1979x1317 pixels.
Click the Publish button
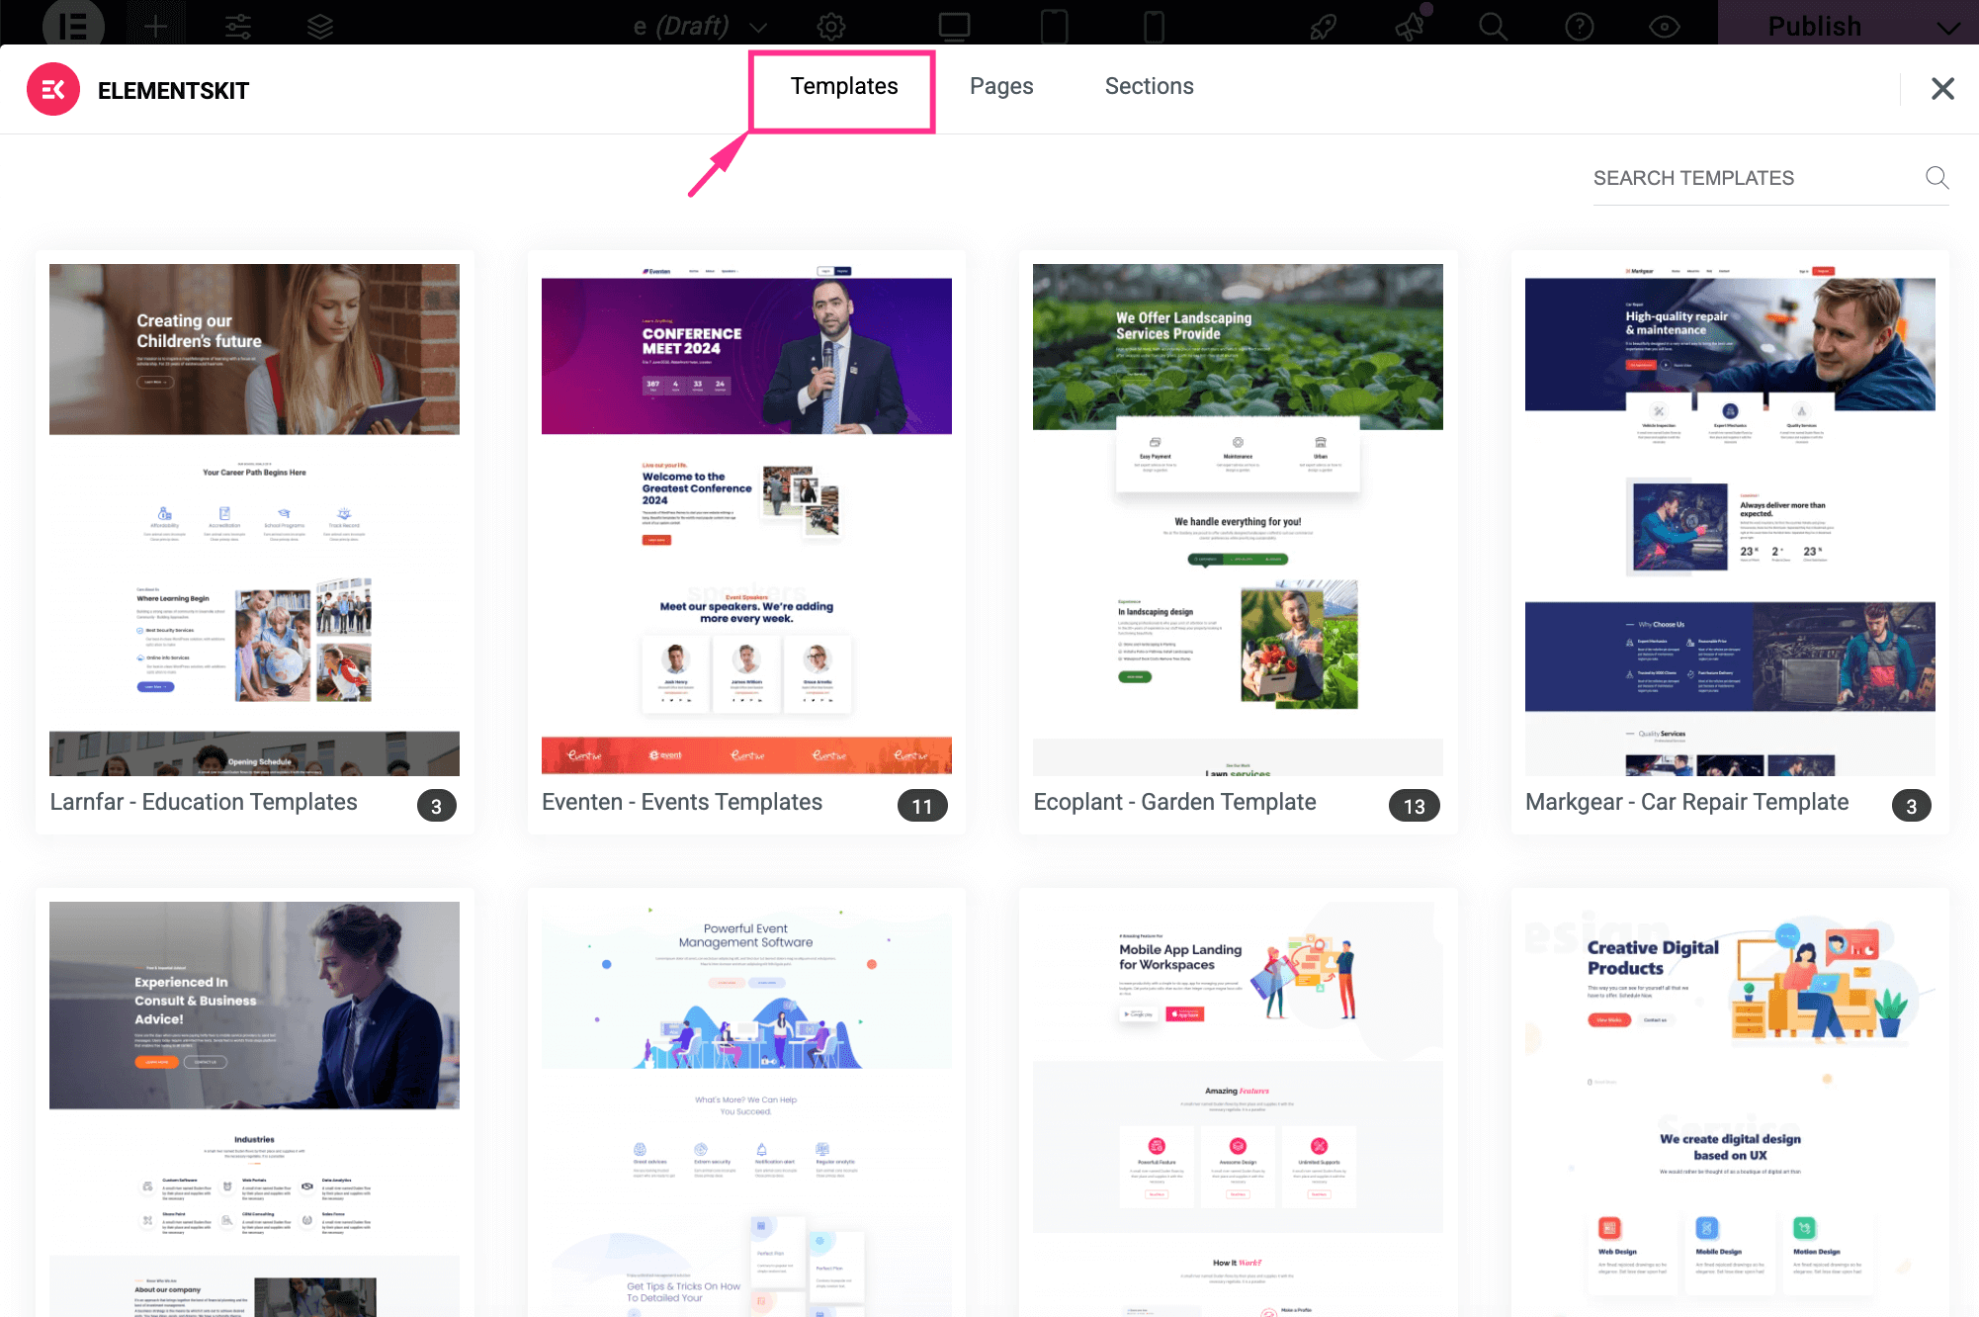[x=1814, y=26]
